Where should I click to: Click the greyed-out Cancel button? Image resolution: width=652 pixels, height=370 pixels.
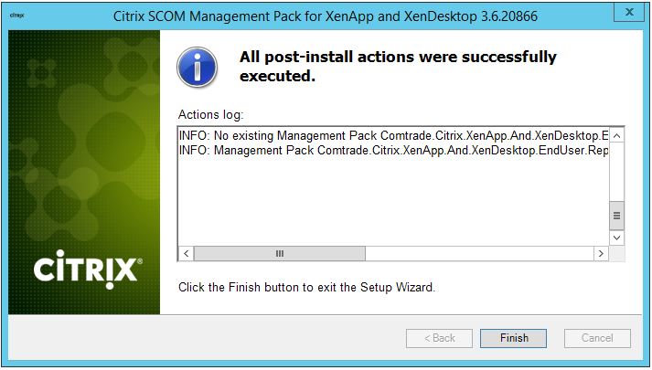pyautogui.click(x=597, y=338)
